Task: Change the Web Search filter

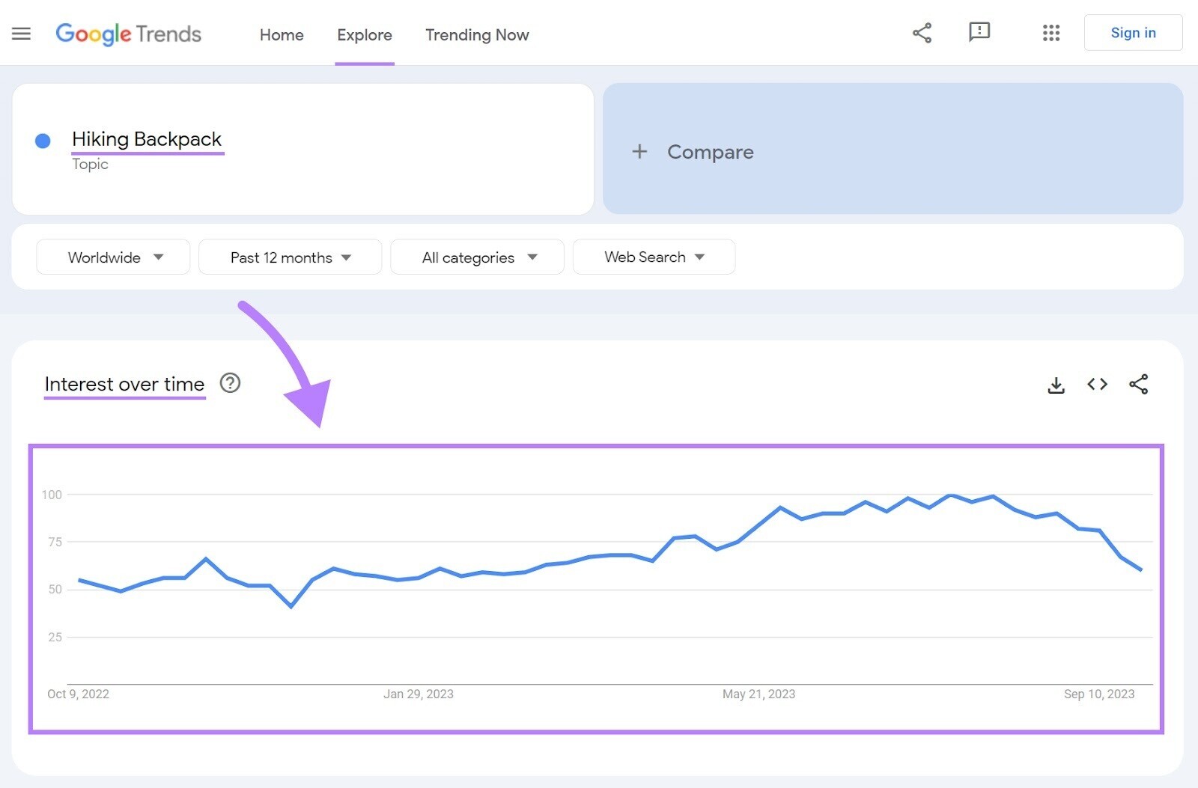Action: tap(653, 257)
